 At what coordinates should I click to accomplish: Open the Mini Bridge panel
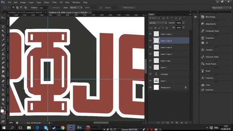coord(210,17)
